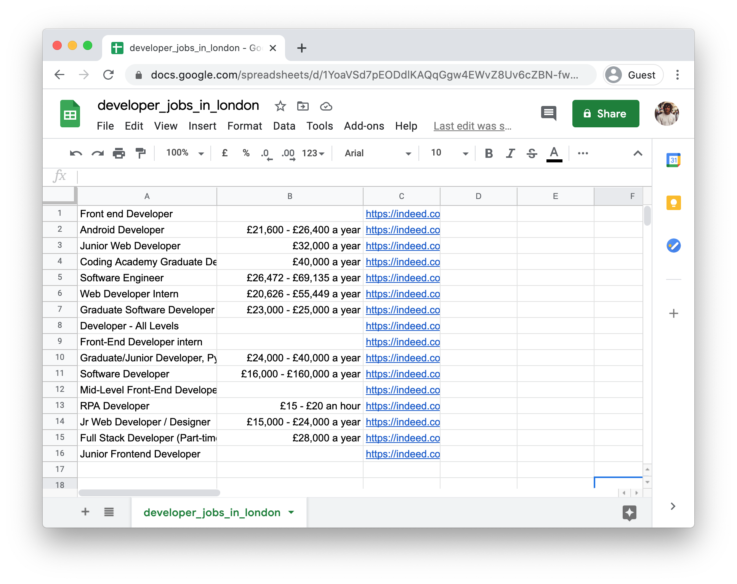The height and width of the screenshot is (584, 737).
Task: Click the paint format icon
Action: coord(141,154)
